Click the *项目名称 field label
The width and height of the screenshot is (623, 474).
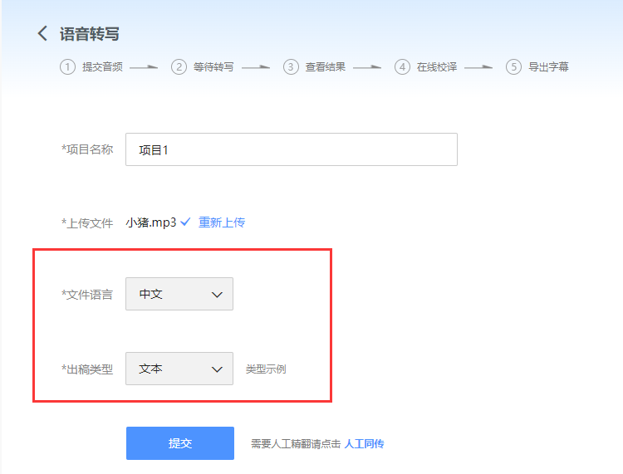87,149
